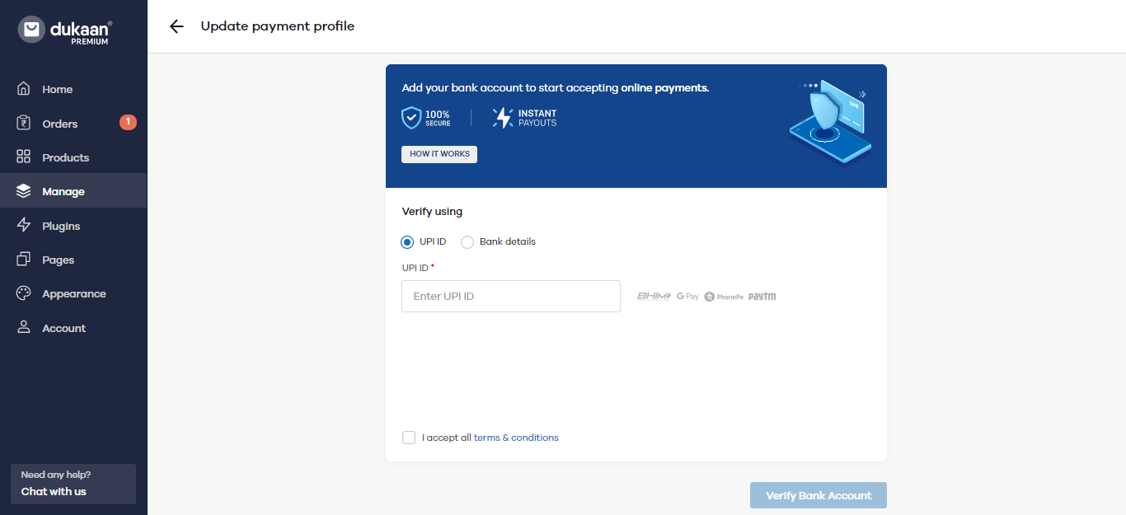Image resolution: width=1126 pixels, height=515 pixels.
Task: Open Home via its house icon
Action: pos(24,89)
